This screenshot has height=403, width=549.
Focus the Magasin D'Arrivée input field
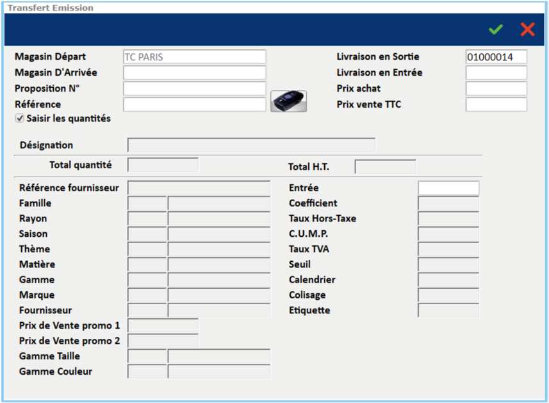pos(194,73)
